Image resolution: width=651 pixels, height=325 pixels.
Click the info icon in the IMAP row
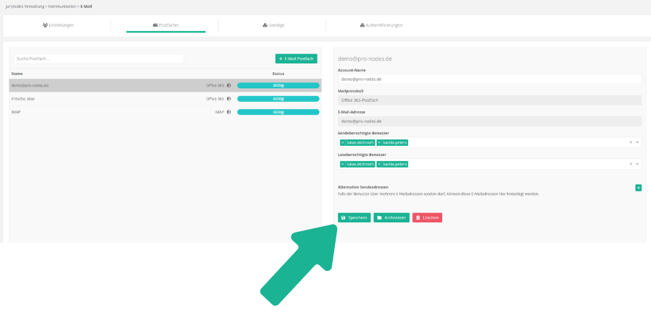point(229,113)
